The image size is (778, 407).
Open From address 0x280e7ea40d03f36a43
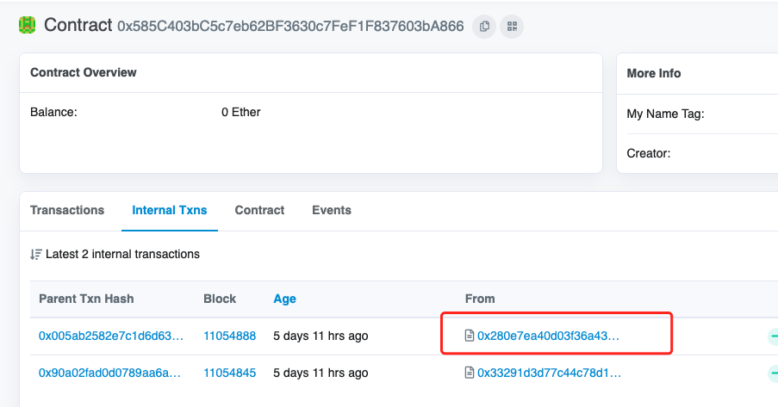coord(548,336)
